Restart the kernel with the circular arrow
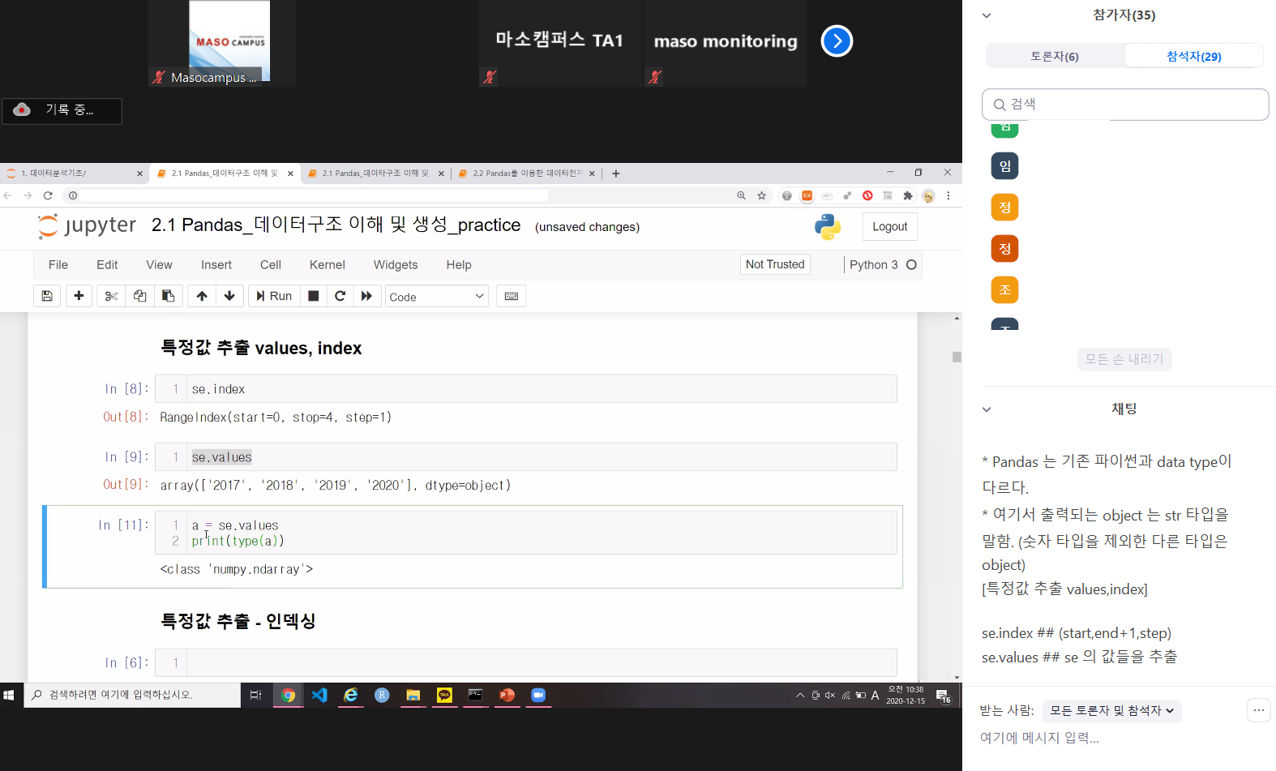The image size is (1276, 771). [340, 297]
